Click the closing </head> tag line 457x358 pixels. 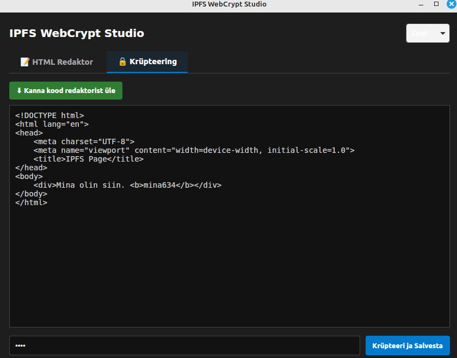[31, 168]
